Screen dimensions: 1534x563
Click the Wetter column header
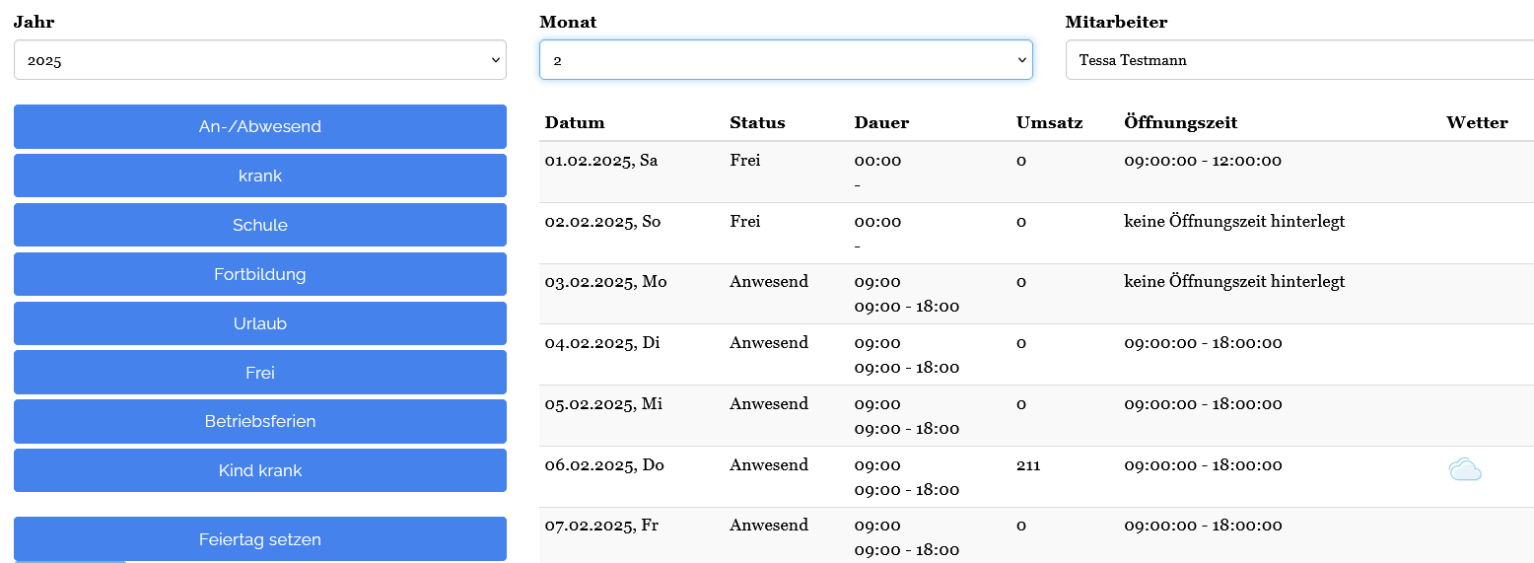[x=1476, y=123]
